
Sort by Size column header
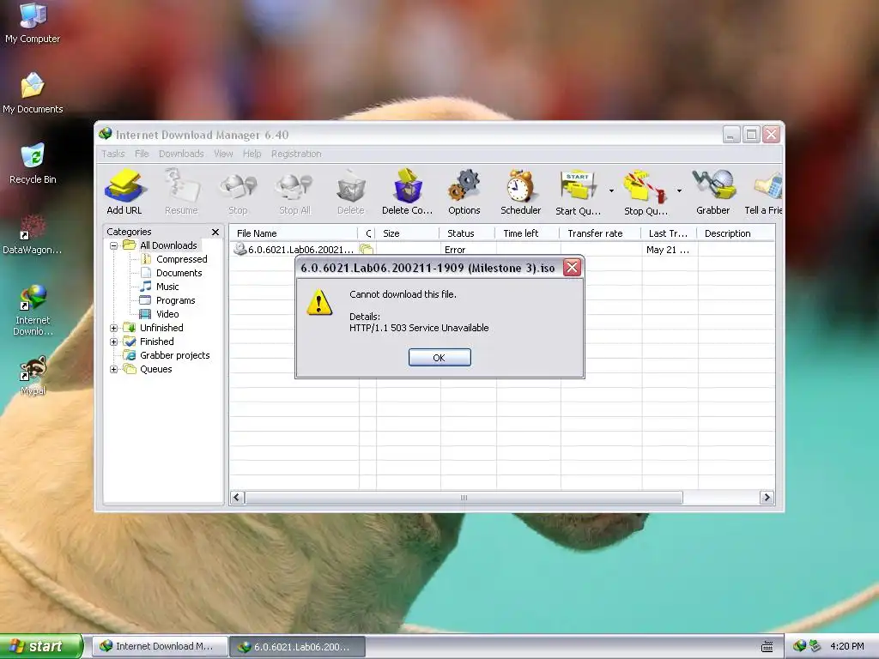click(x=407, y=233)
